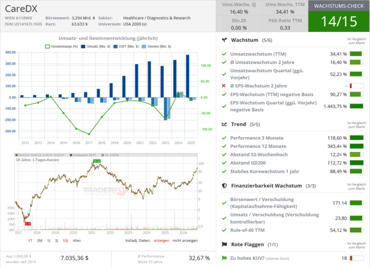The image size is (370, 267).
Task: Click the market bar for Ø EPS-Wachstum 2 Jahre
Action: pyautogui.click(x=356, y=85)
